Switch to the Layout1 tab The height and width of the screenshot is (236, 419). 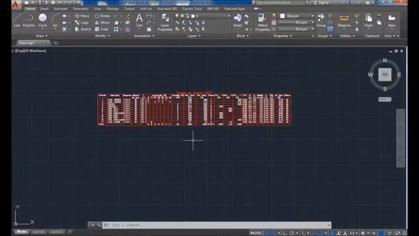[39, 231]
